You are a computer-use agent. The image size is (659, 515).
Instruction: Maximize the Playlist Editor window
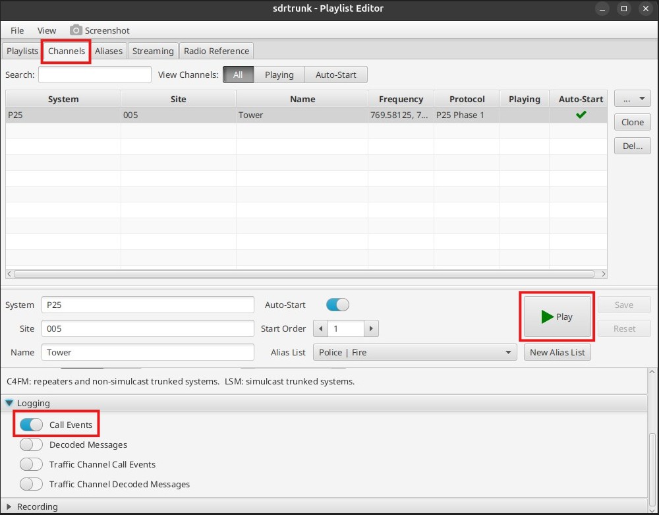(x=624, y=9)
